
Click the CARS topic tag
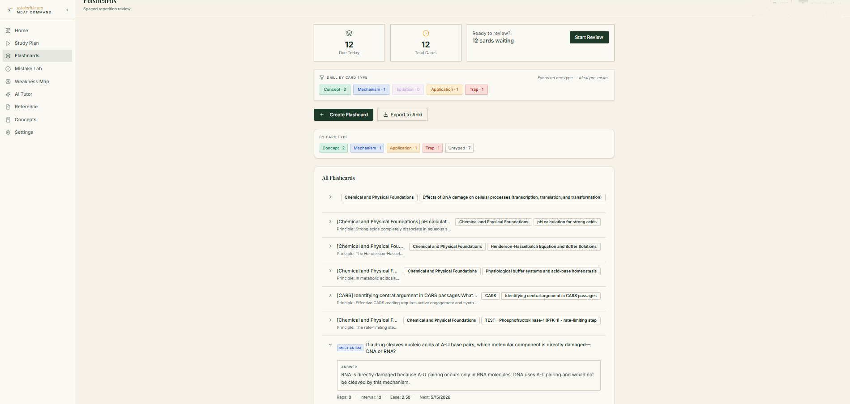(491, 296)
